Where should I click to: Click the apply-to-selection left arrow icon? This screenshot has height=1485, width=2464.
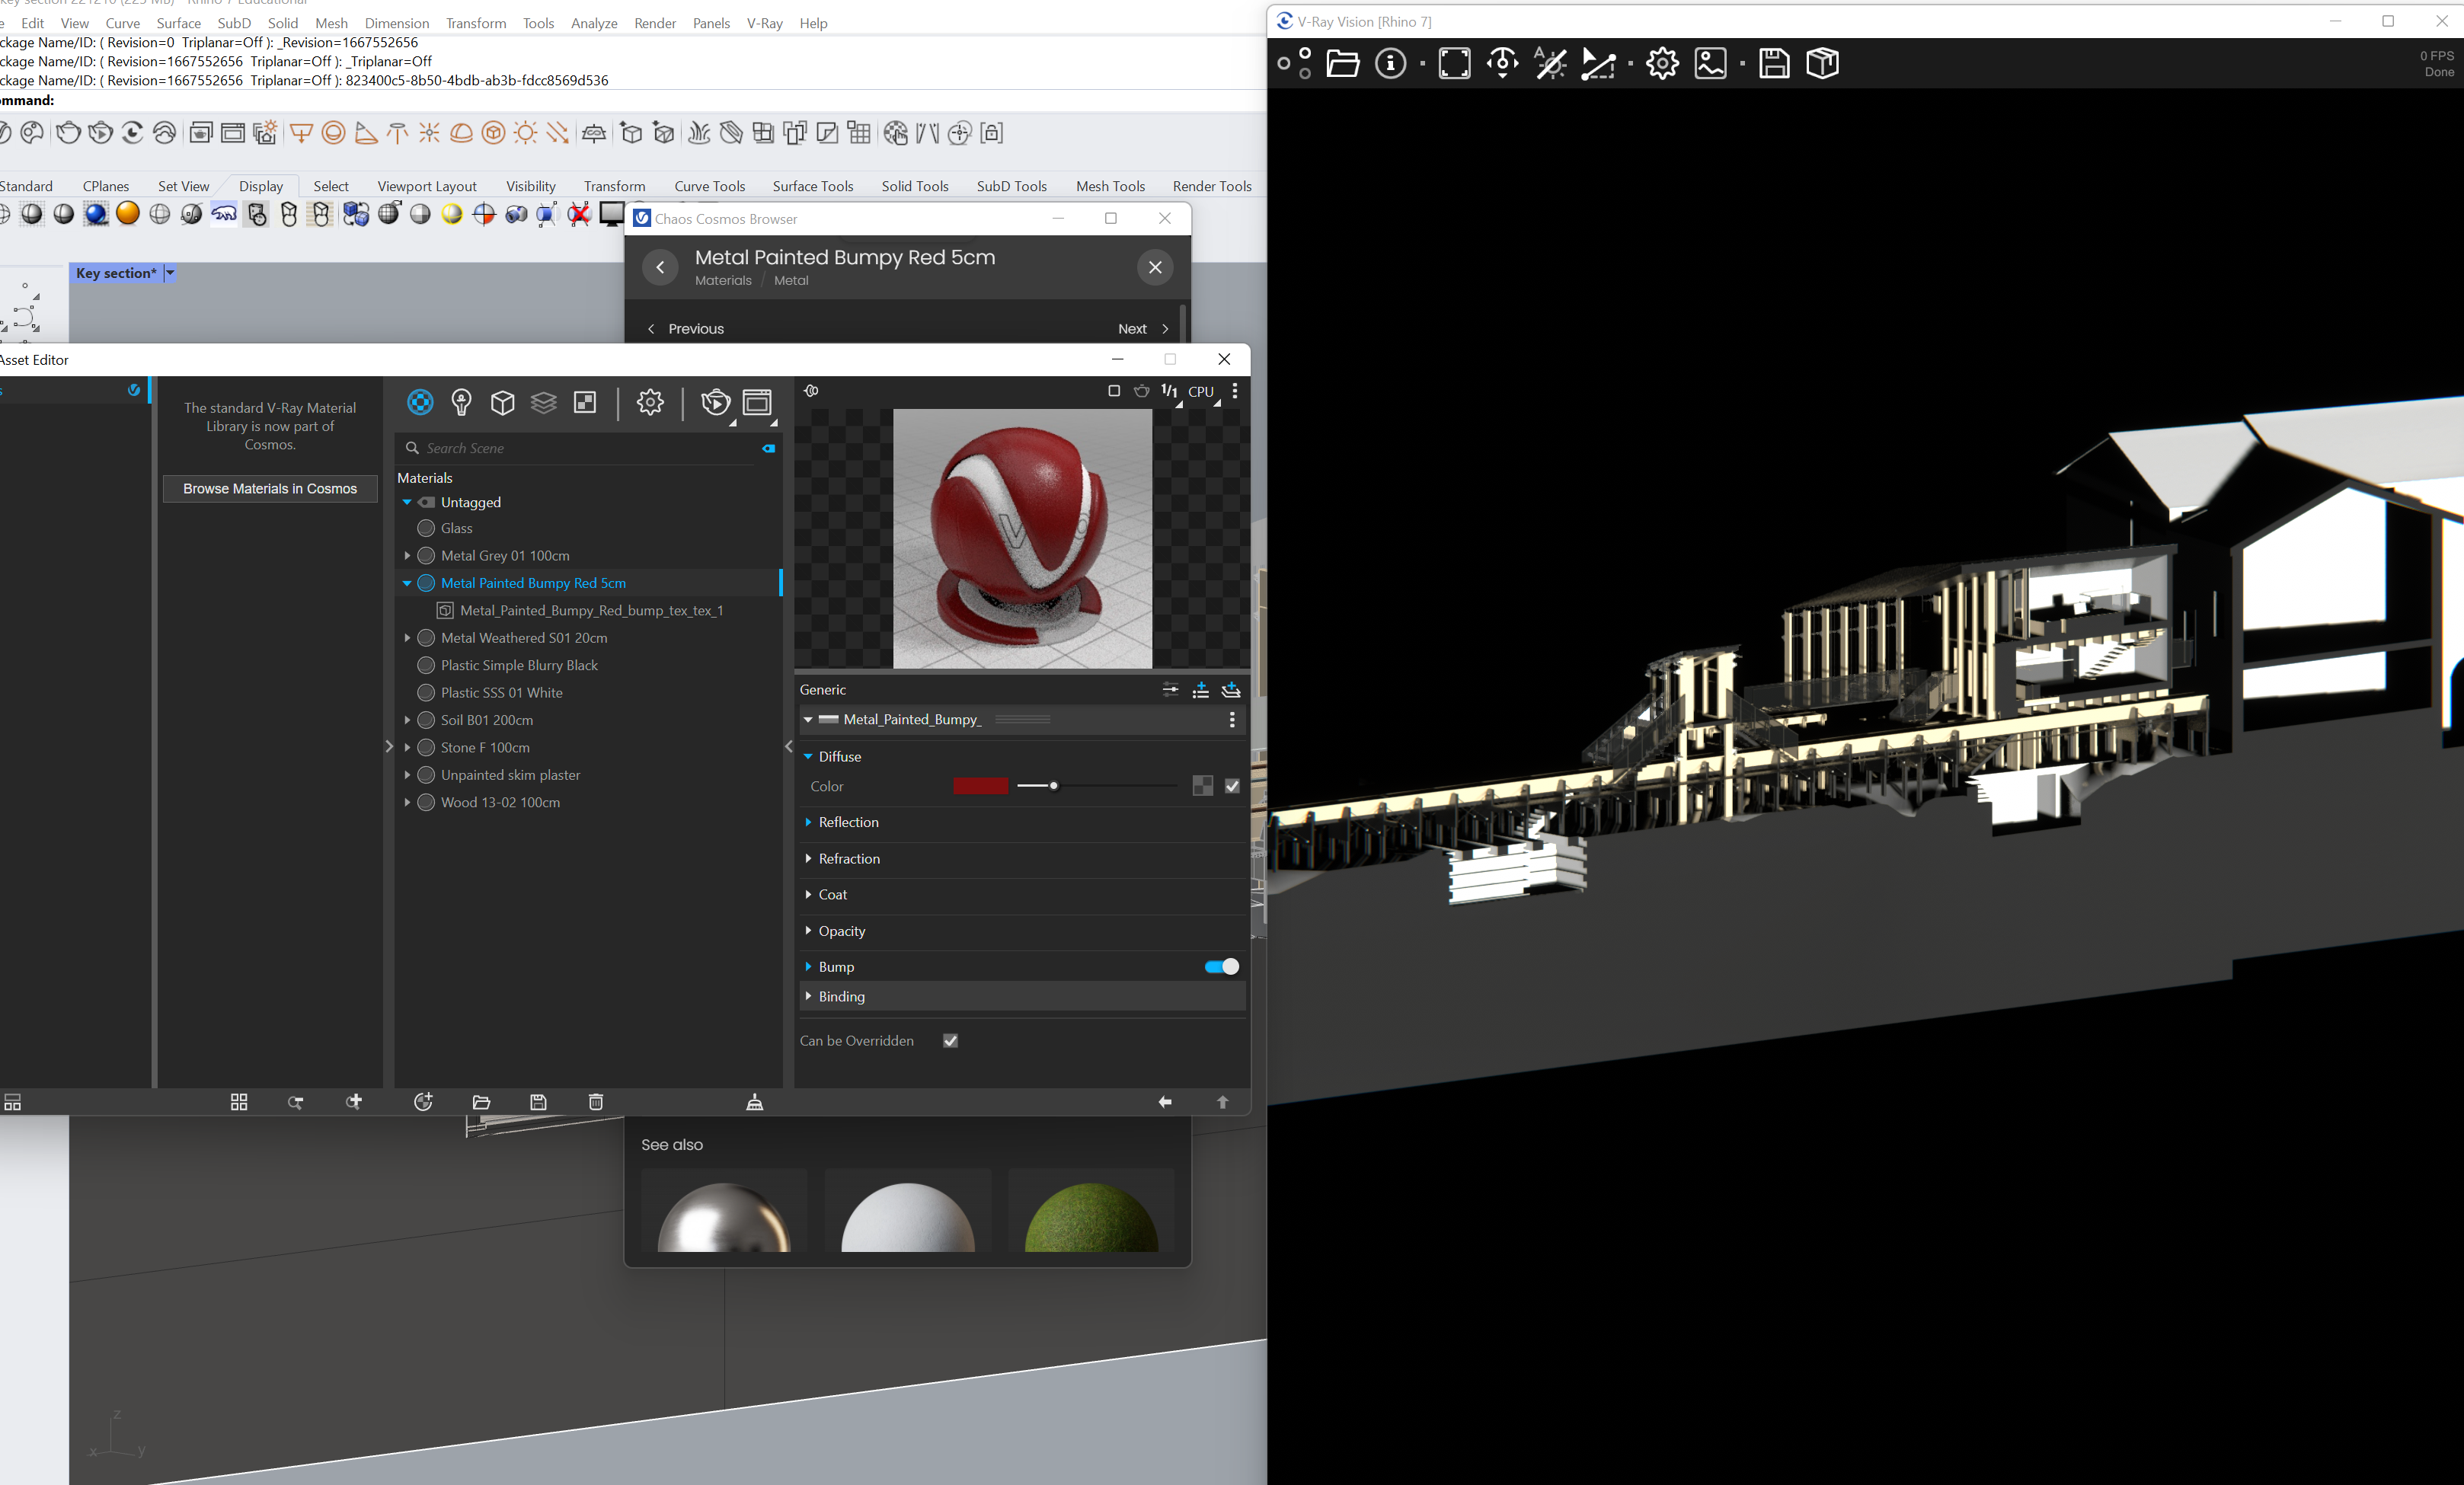[x=1165, y=1102]
